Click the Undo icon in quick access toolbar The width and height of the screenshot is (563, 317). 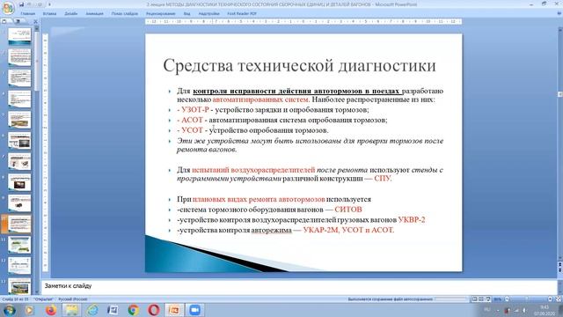tap(30, 4)
